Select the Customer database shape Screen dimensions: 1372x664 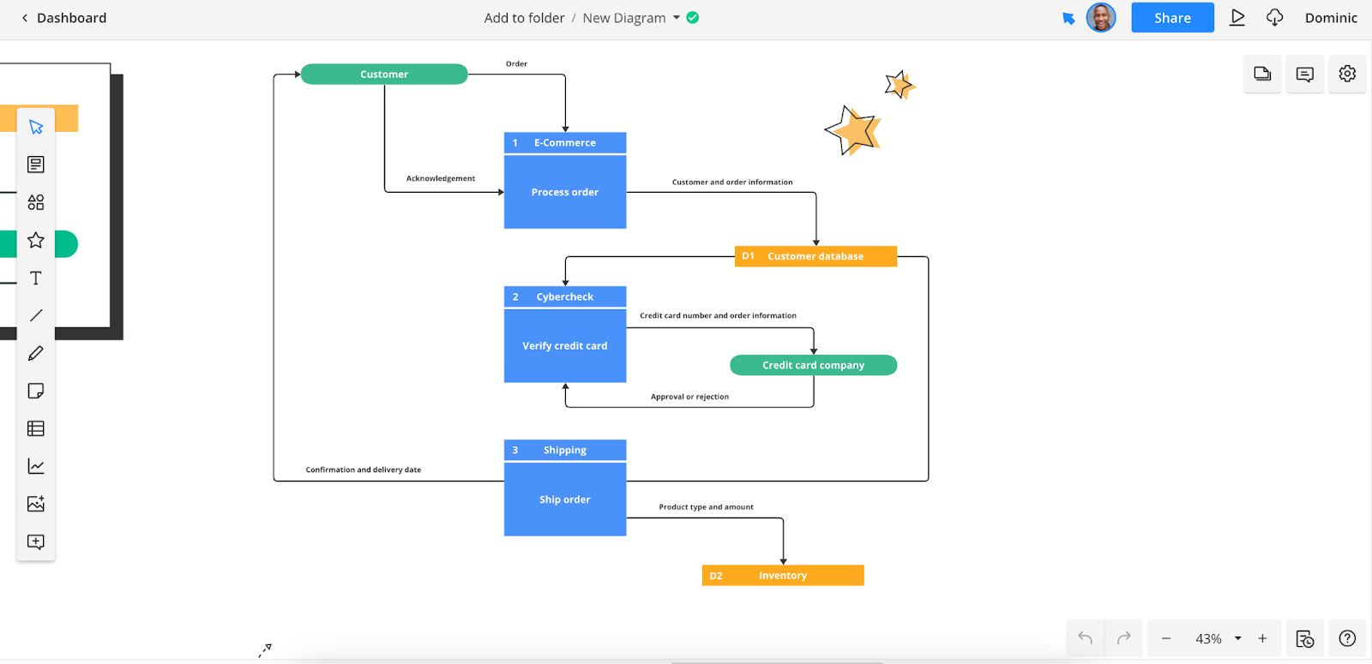(815, 256)
